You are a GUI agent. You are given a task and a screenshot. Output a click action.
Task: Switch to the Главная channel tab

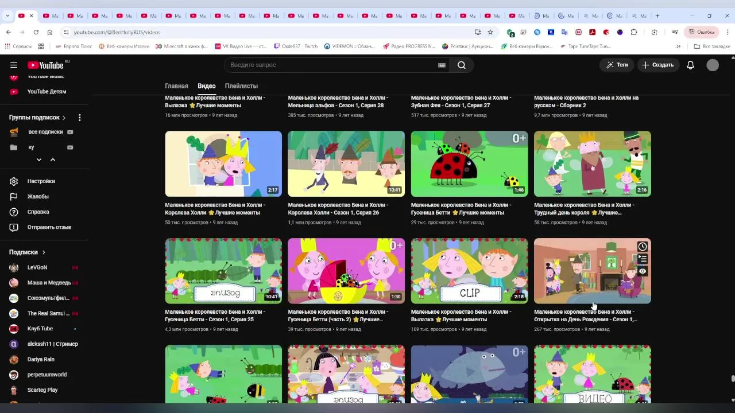(x=176, y=86)
